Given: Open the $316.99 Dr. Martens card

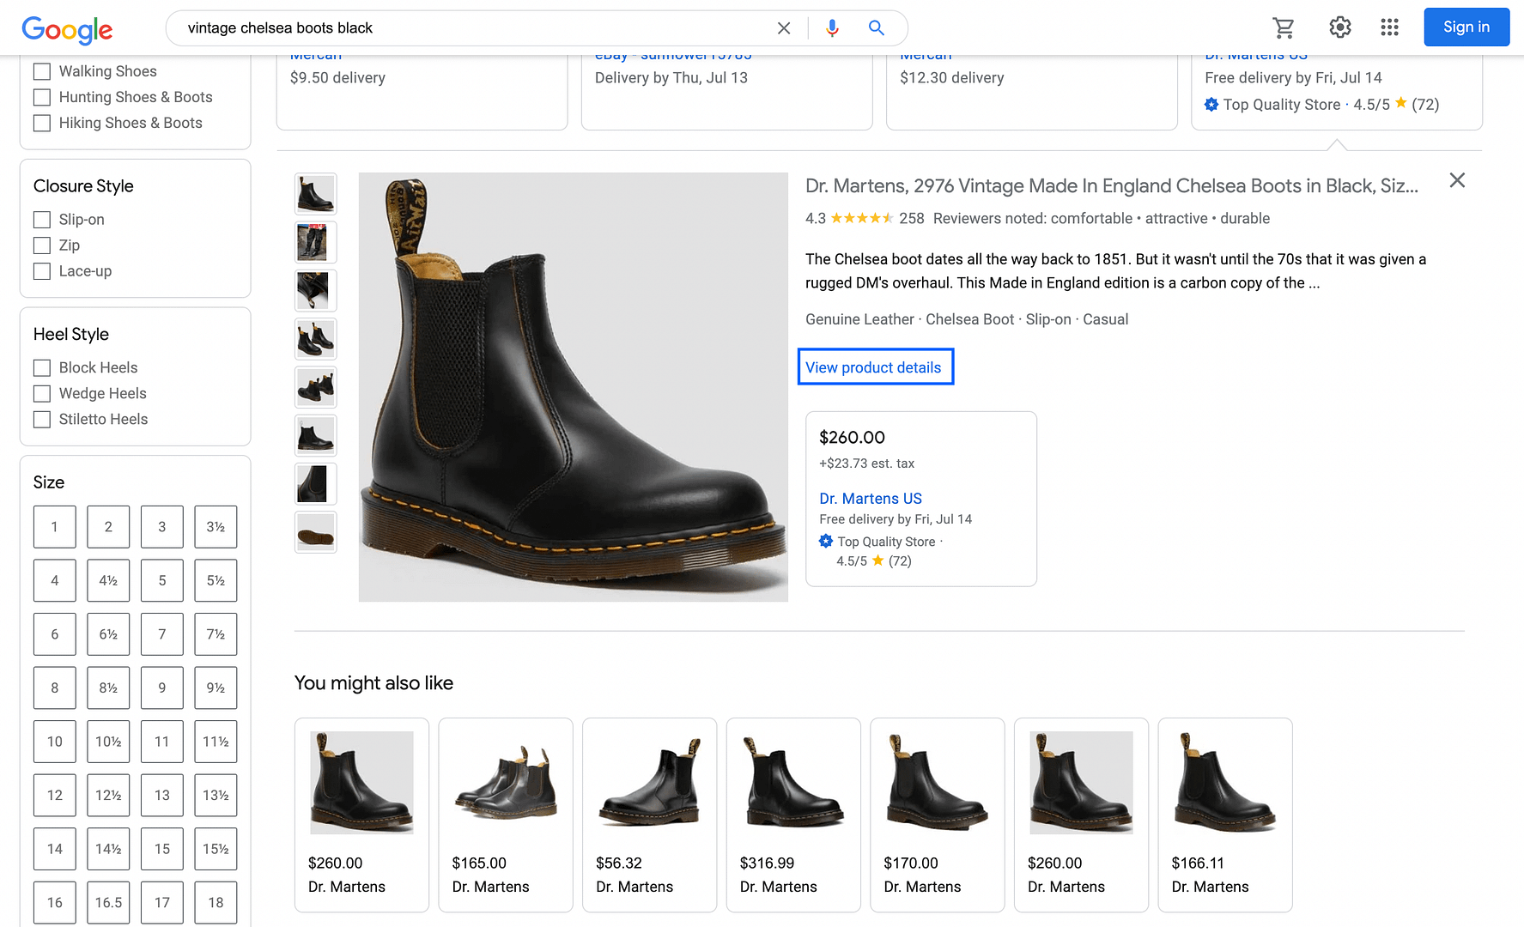Looking at the screenshot, I should pyautogui.click(x=793, y=815).
